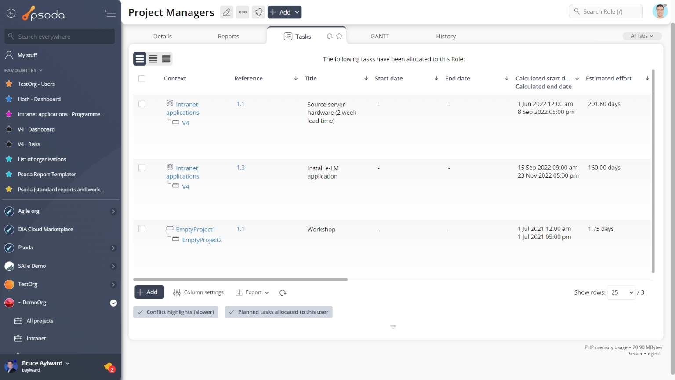Check the Source server hardware task row

click(x=142, y=104)
